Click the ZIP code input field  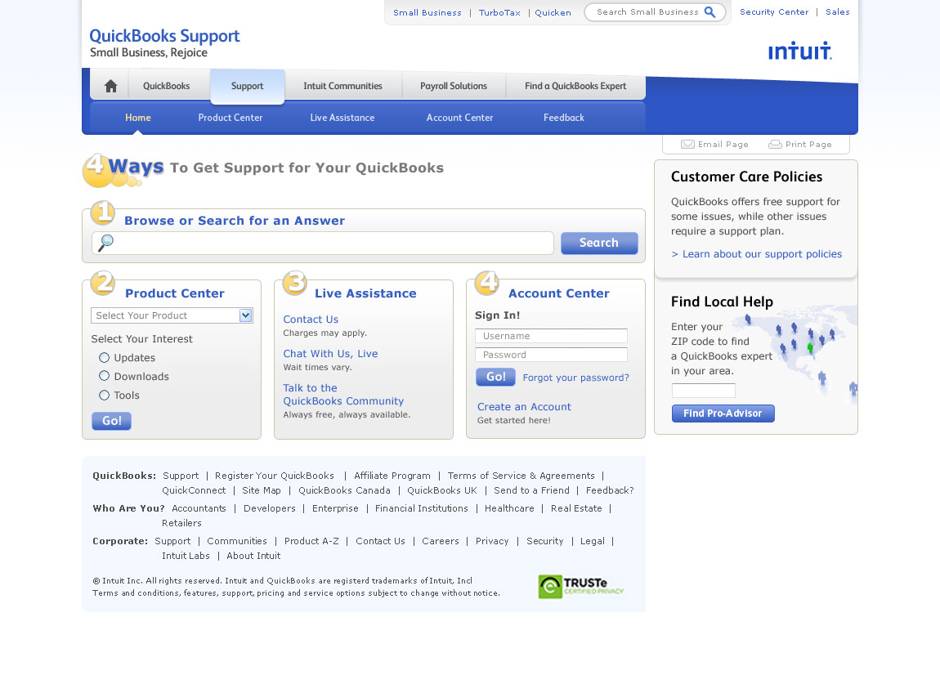pos(703,391)
